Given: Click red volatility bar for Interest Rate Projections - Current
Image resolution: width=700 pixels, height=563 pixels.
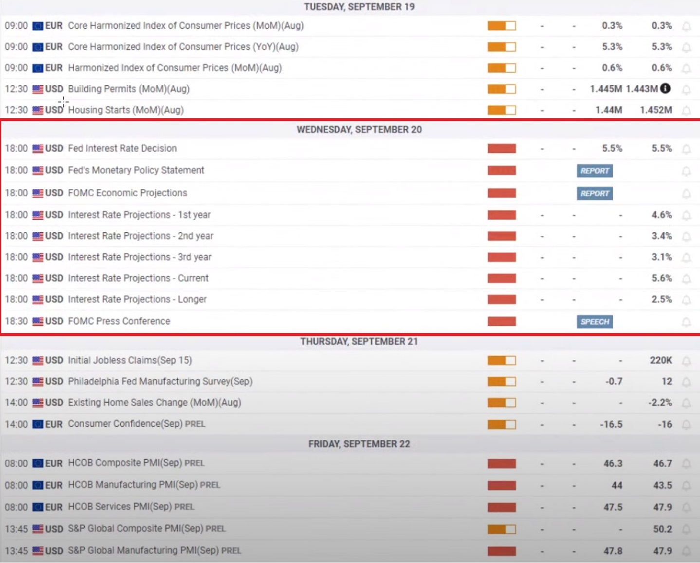Looking at the screenshot, I should coord(501,279).
